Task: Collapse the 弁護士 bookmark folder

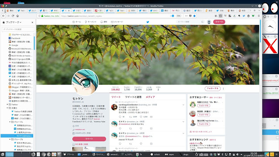Action: 7,108
